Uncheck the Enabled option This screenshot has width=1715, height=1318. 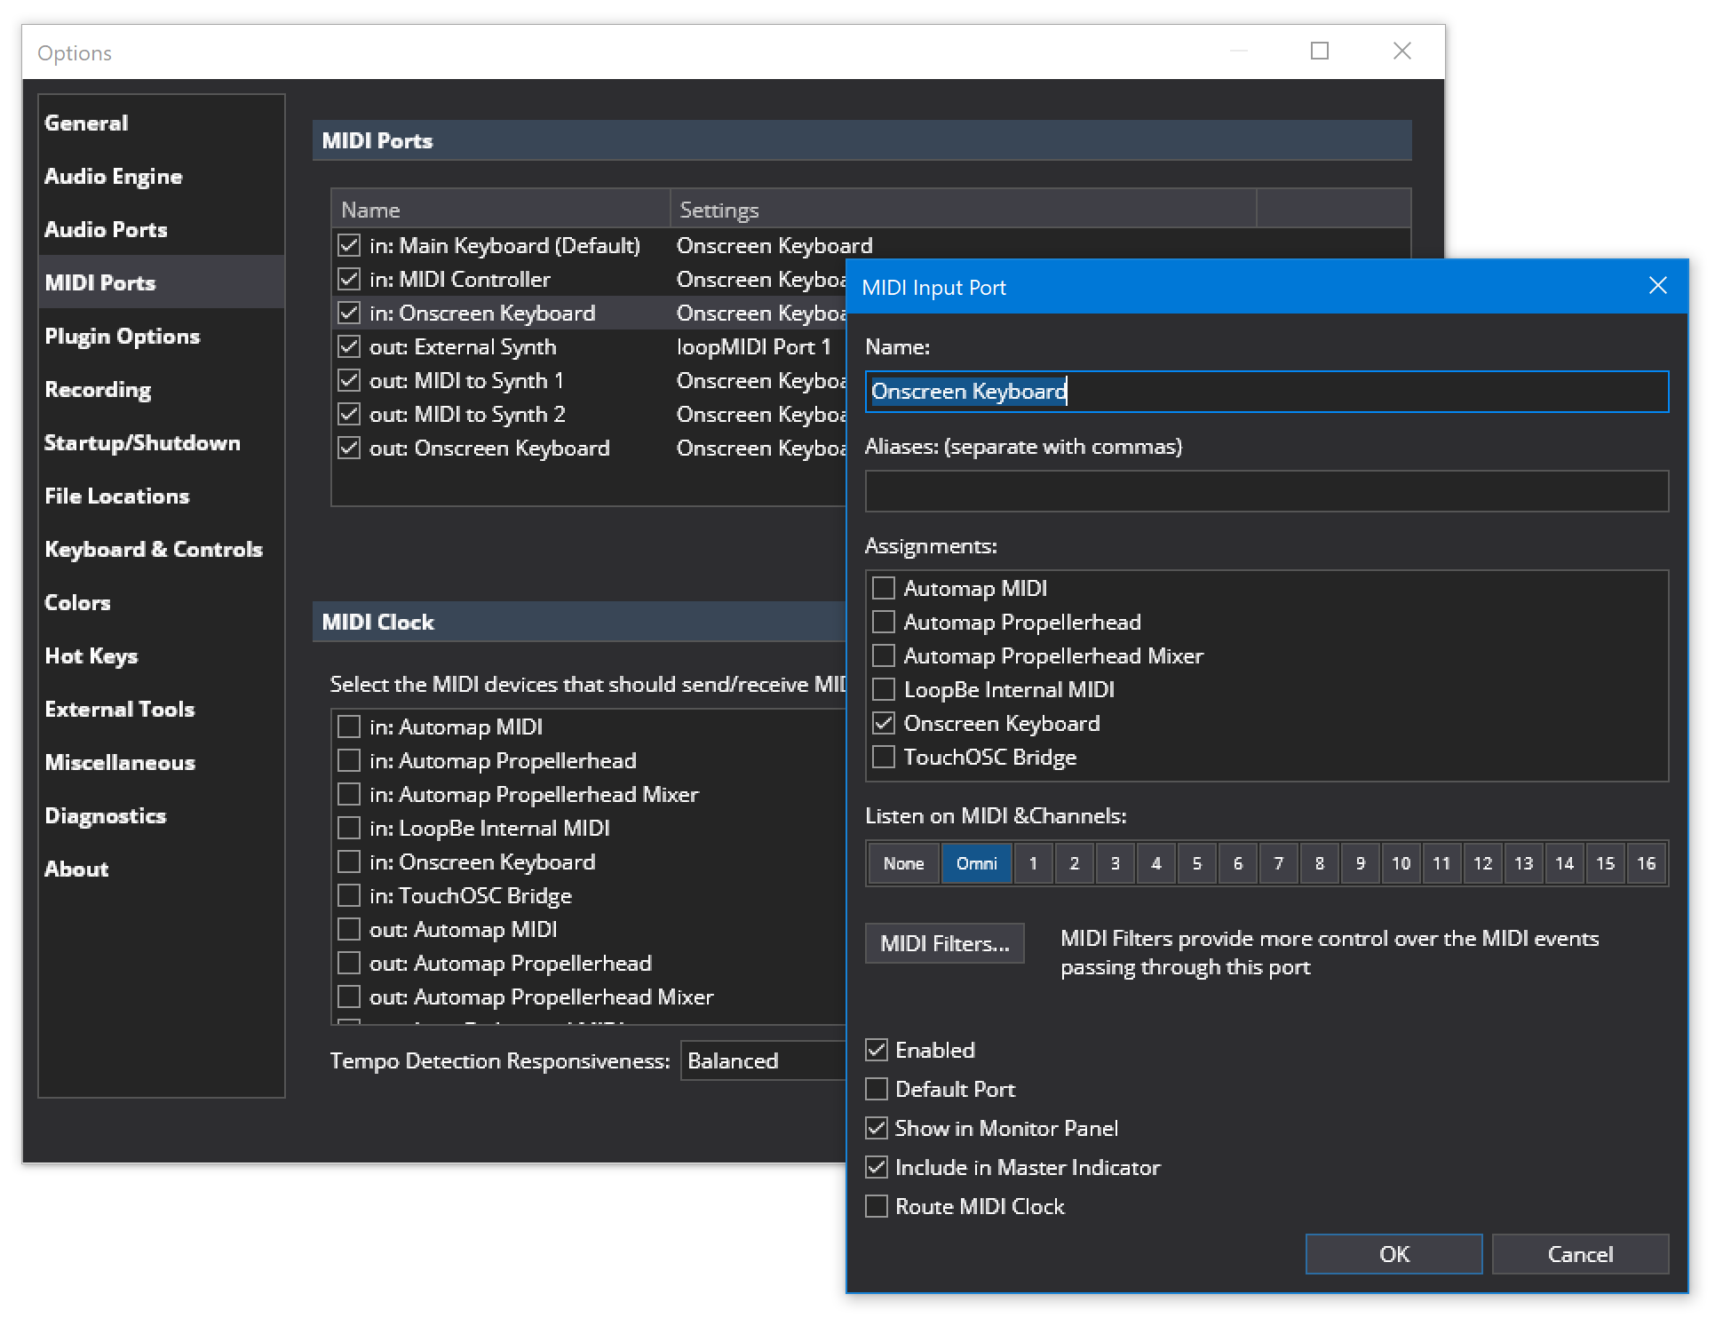(876, 1050)
